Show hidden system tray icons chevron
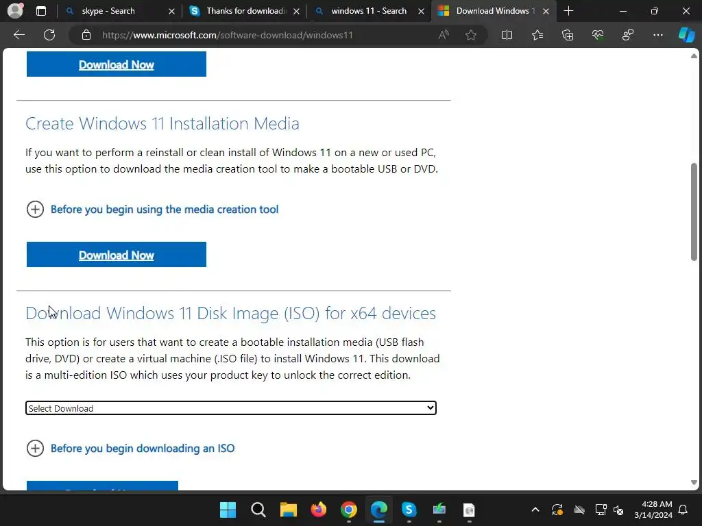The height and width of the screenshot is (526, 702). (x=535, y=510)
